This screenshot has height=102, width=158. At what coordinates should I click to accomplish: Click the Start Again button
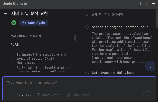pyautogui.click(x=34, y=23)
